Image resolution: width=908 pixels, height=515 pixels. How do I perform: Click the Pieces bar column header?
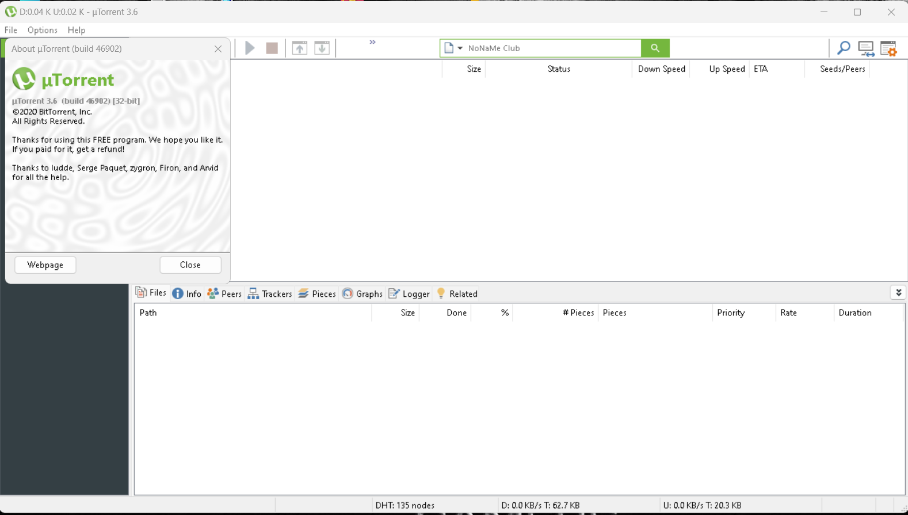coord(655,313)
